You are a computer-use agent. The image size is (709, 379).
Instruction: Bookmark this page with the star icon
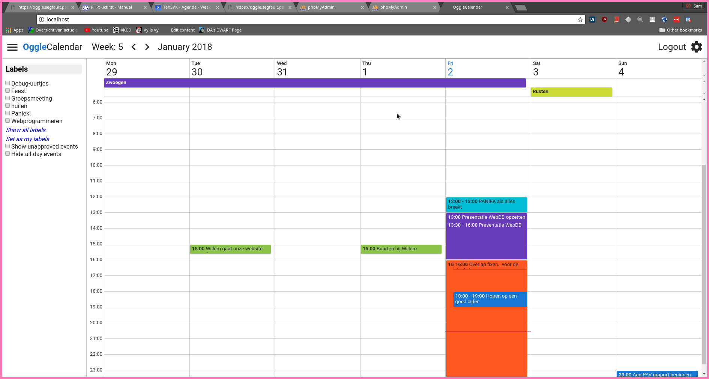pos(580,20)
